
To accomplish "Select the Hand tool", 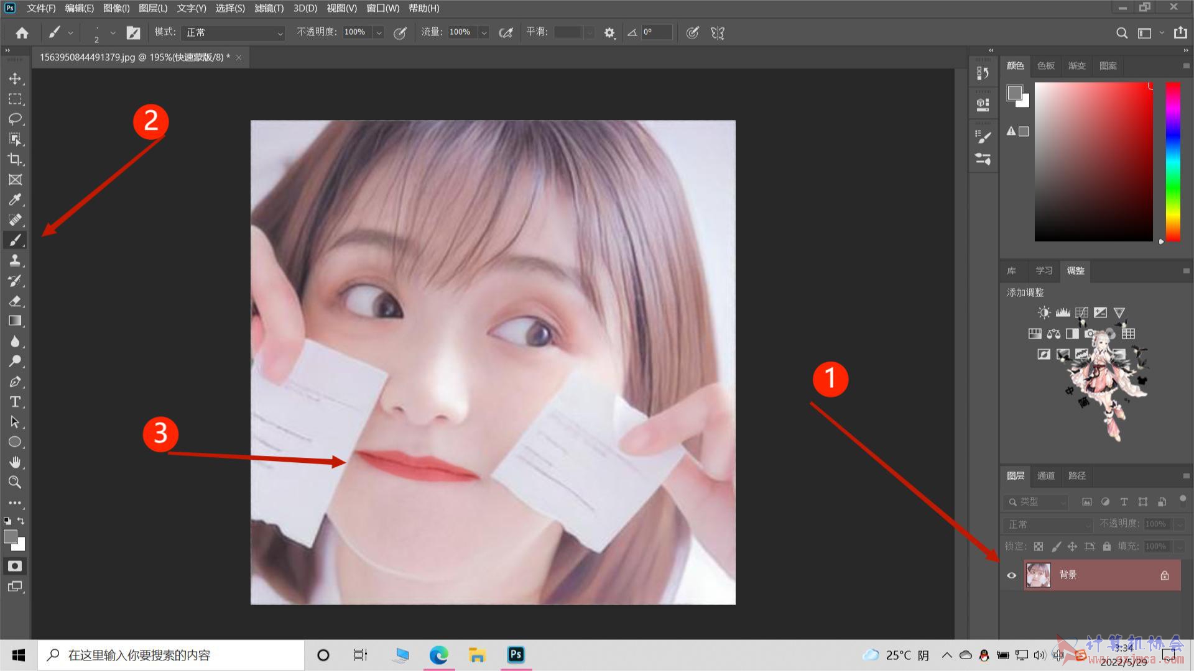I will point(15,462).
